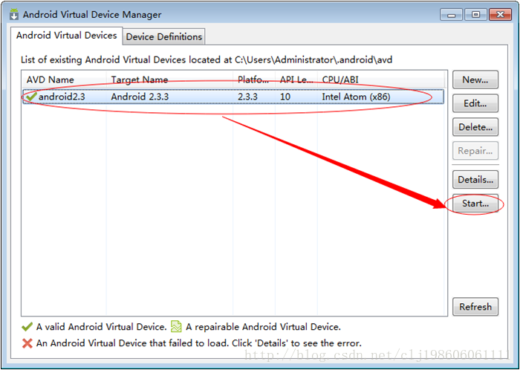Click the Delete... button
Image resolution: width=520 pixels, height=370 pixels.
coord(475,127)
